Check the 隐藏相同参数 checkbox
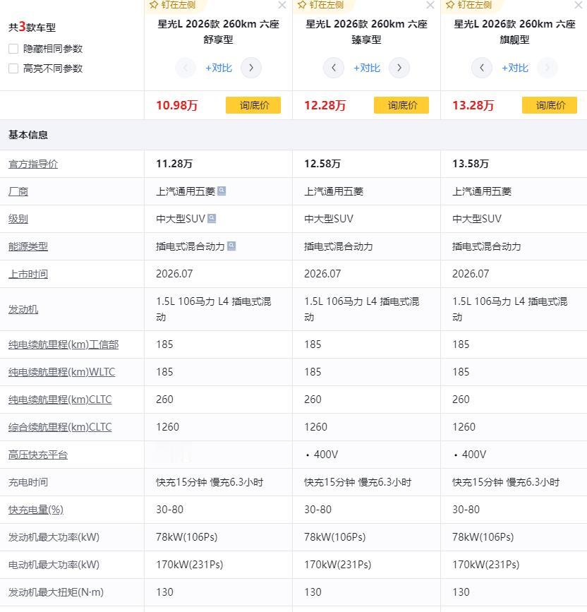This screenshot has width=587, height=612. coord(13,49)
